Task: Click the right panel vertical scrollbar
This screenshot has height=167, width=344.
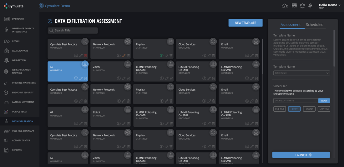Action: [x=334, y=48]
